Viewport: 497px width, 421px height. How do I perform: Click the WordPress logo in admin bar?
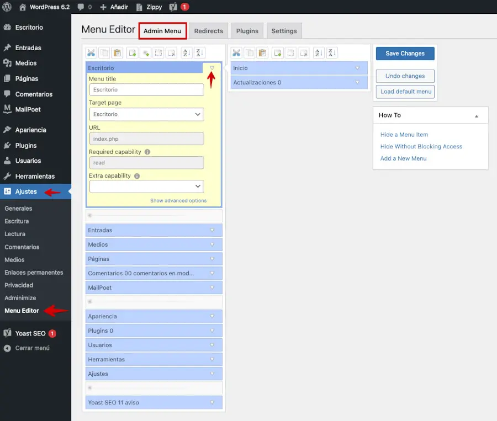tap(7, 7)
